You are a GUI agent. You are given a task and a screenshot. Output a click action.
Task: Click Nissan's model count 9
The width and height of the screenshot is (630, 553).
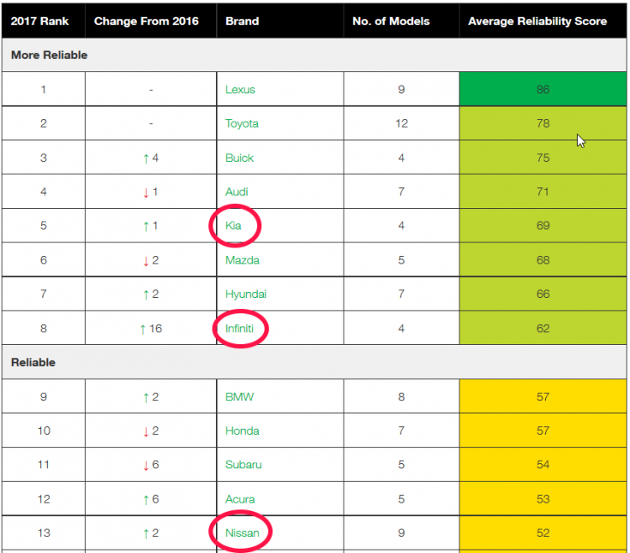click(x=402, y=534)
